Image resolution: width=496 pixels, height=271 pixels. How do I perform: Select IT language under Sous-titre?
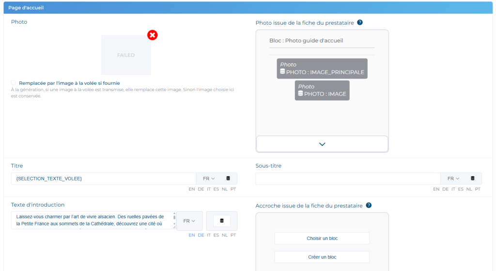(x=453, y=189)
